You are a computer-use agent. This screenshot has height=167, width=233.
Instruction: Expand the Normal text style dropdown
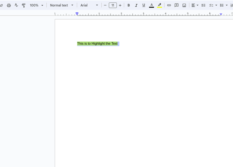click(x=62, y=5)
